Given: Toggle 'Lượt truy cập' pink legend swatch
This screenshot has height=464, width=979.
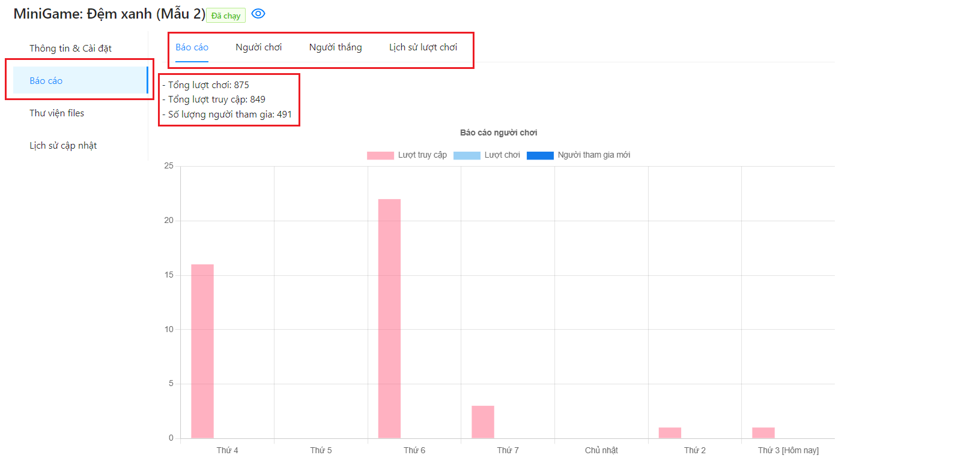Looking at the screenshot, I should pyautogui.click(x=380, y=155).
